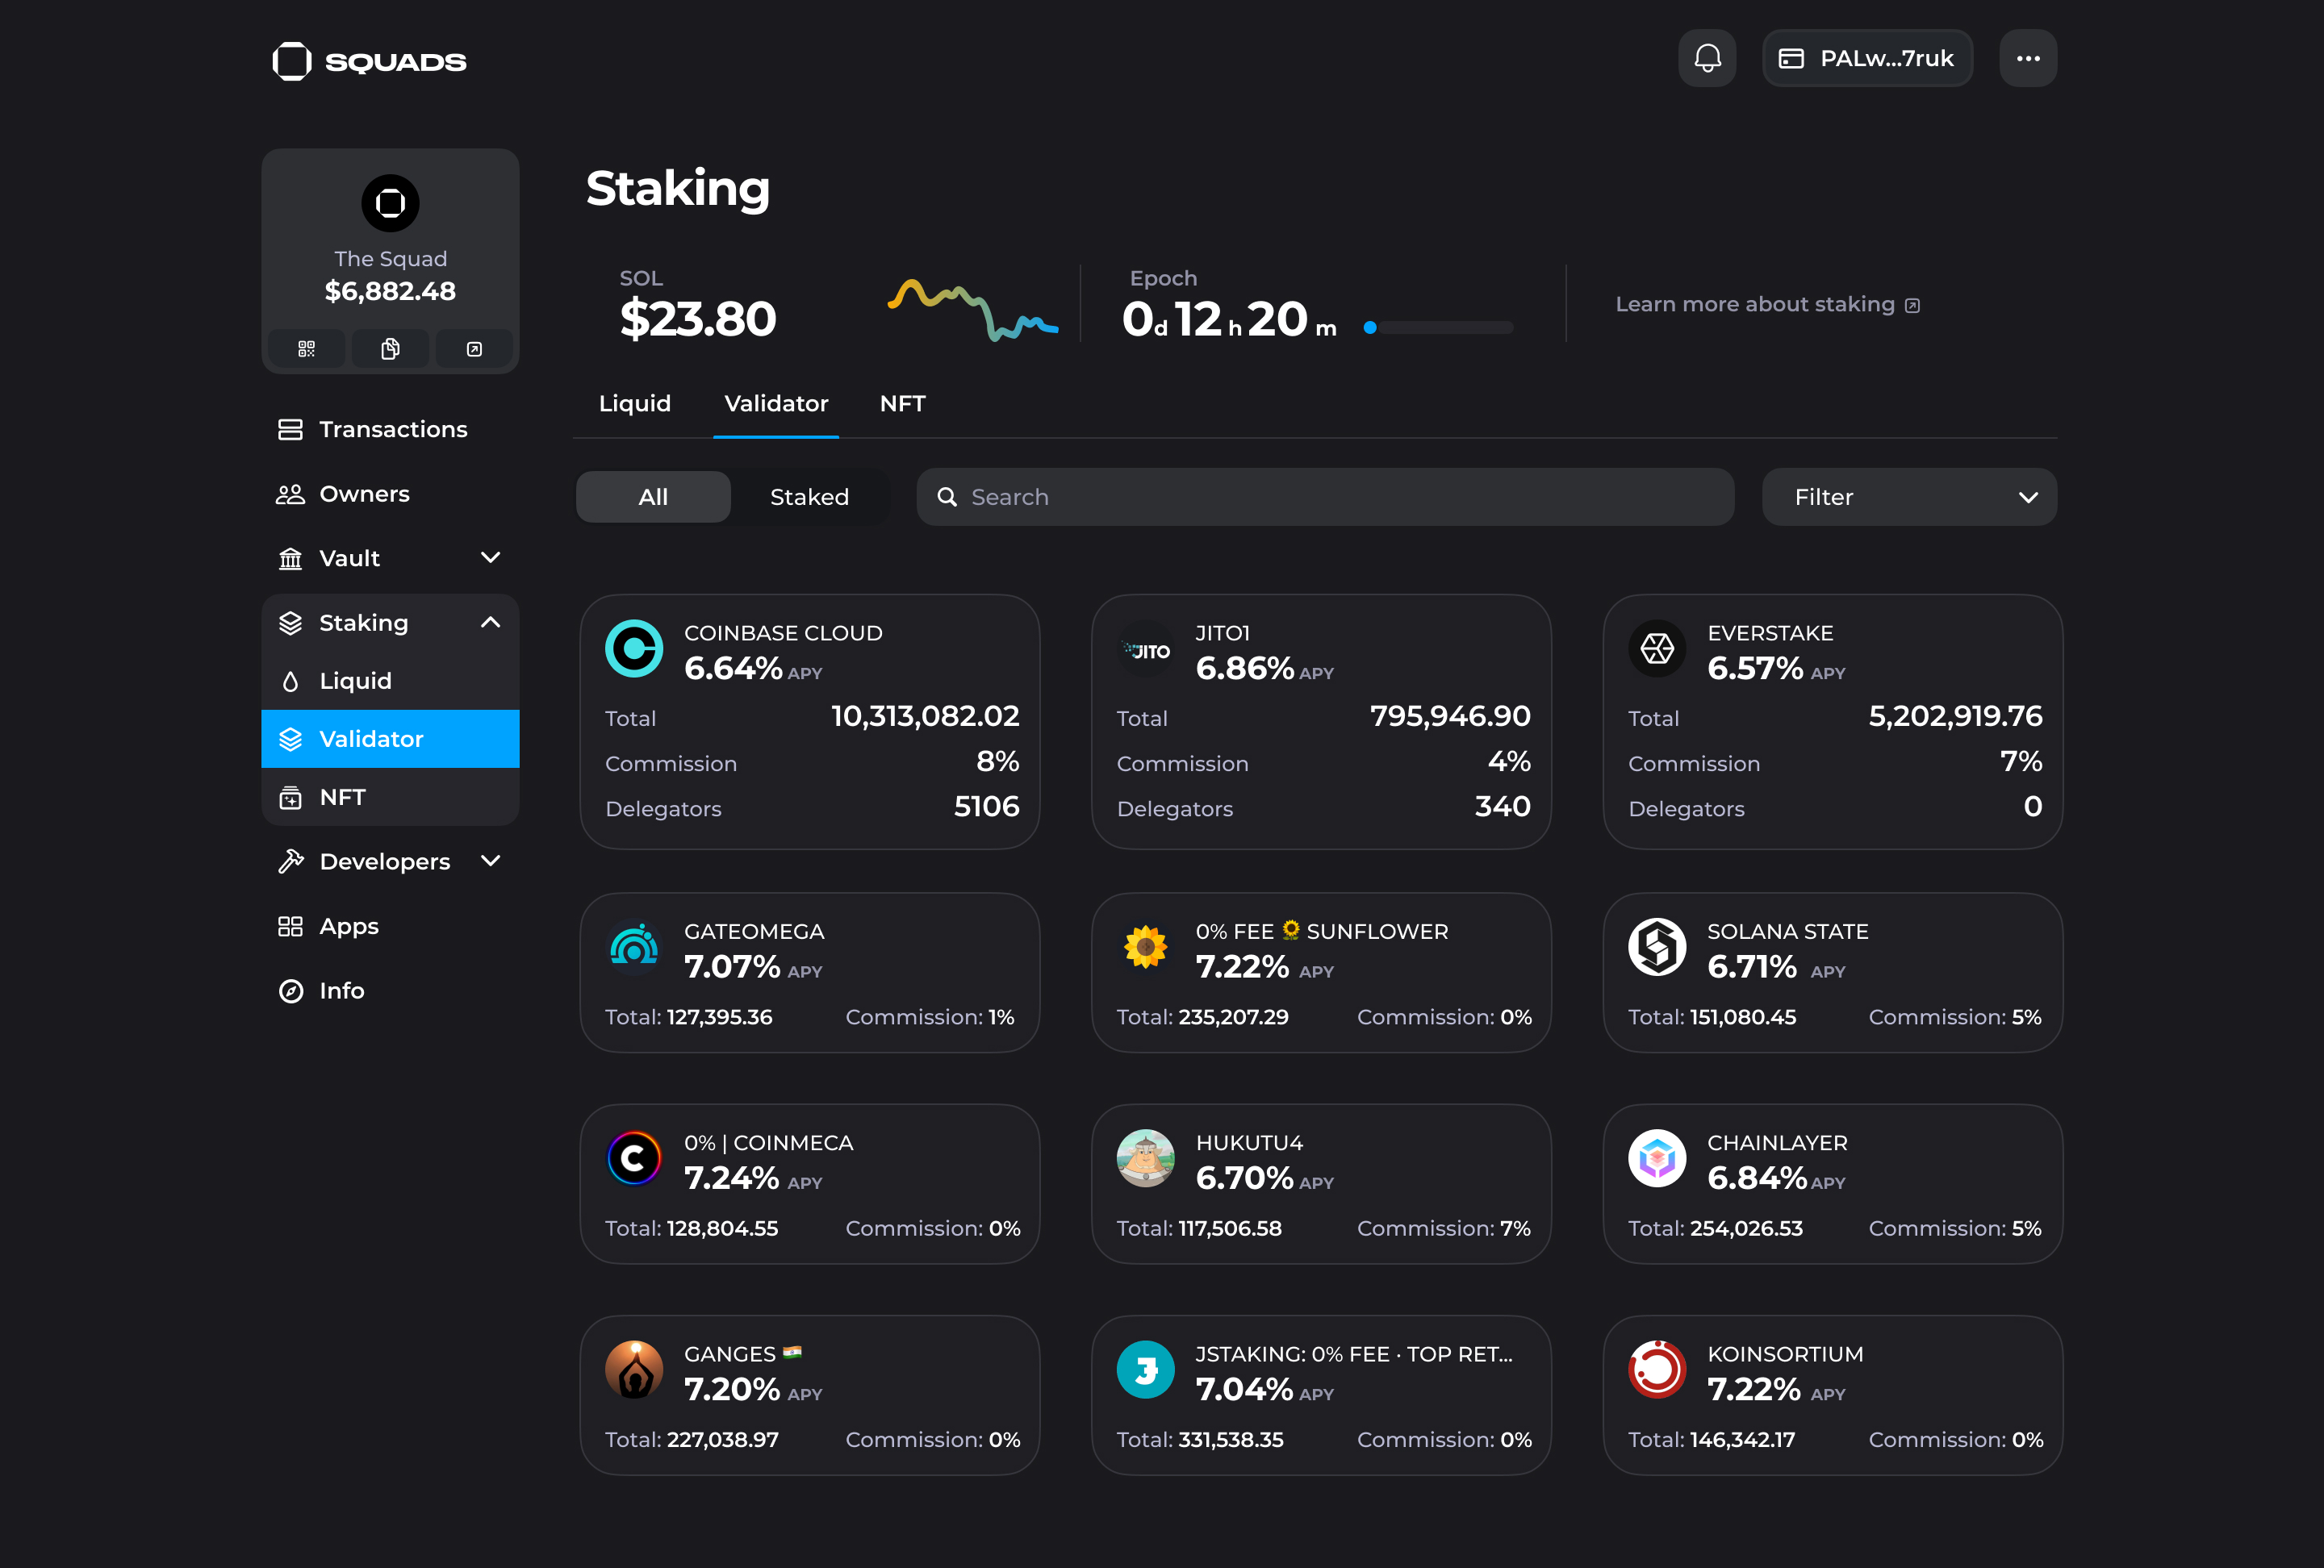Click the Coinbase Cloud validator logo
2324x1568 pixels.
[x=634, y=648]
